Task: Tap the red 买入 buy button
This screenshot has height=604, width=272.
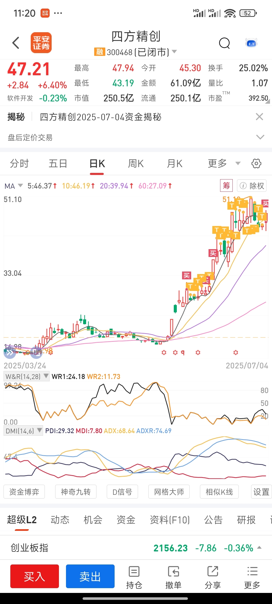Action: (35, 576)
